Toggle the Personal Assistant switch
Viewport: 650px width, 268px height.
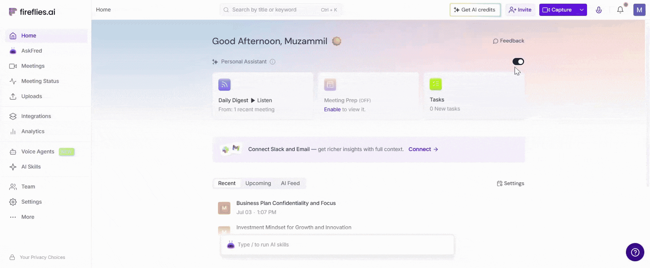click(x=518, y=62)
